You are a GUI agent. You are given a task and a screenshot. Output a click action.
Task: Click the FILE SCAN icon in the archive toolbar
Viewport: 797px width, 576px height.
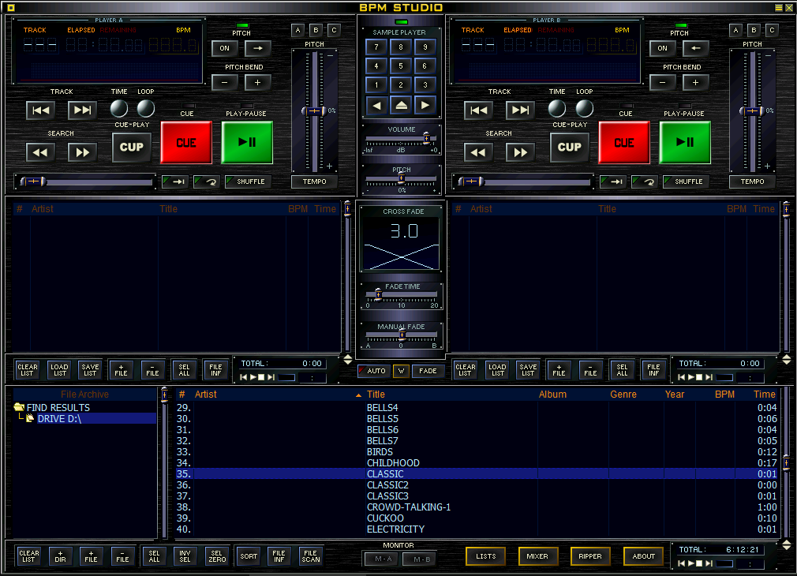[309, 556]
